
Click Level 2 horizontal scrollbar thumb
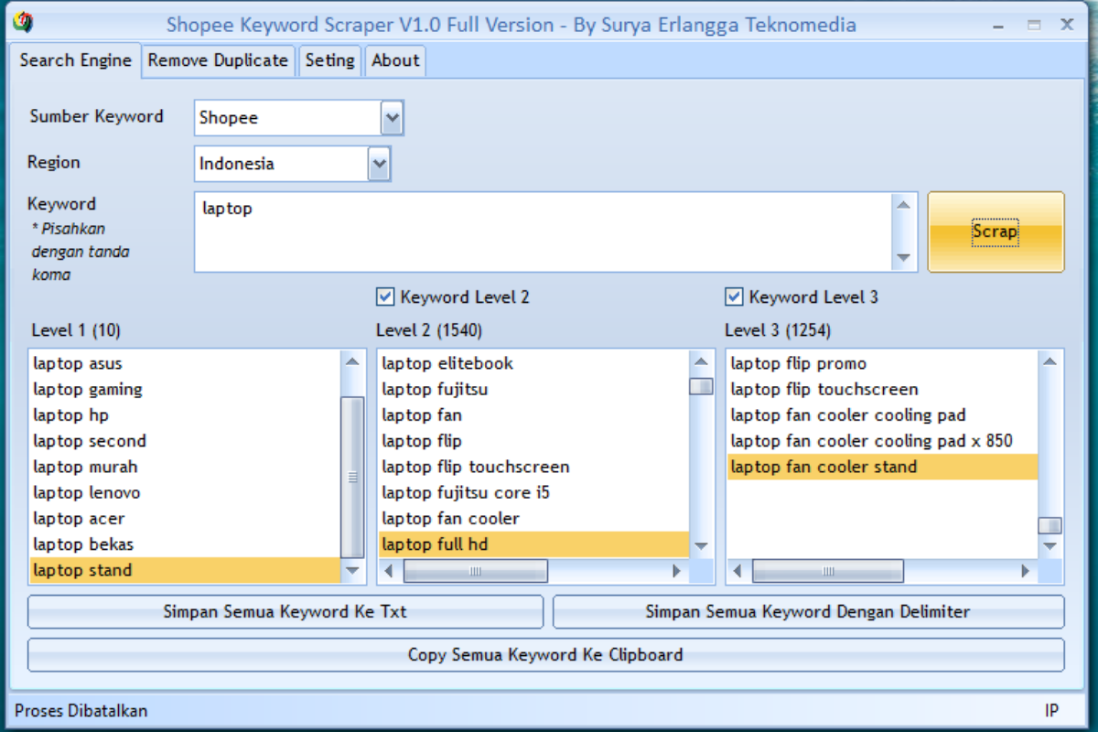click(476, 571)
